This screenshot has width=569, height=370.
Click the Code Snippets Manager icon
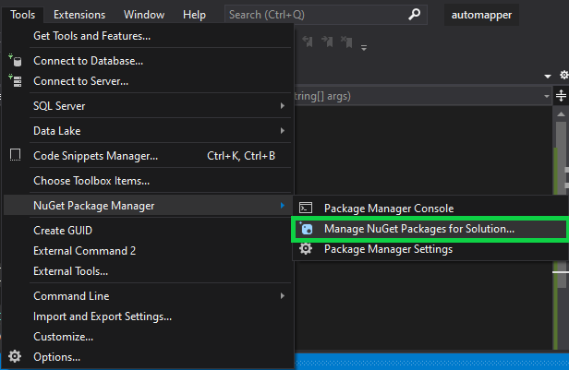(15, 155)
